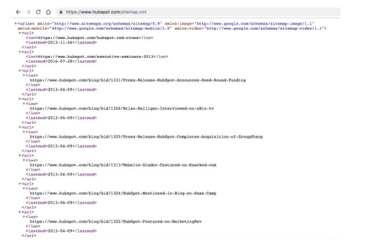Click the sitemap-mobile/1.0 namespace URL
The height and width of the screenshot is (245, 371).
(x=112, y=29)
